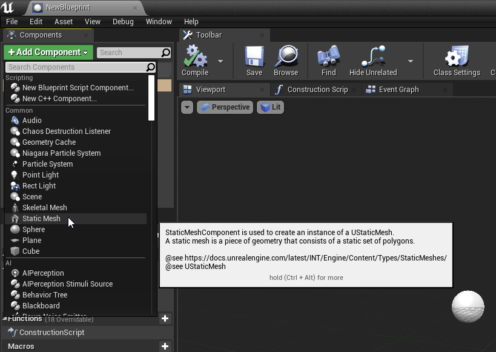
Task: Add a Particle System component
Action: (76, 164)
